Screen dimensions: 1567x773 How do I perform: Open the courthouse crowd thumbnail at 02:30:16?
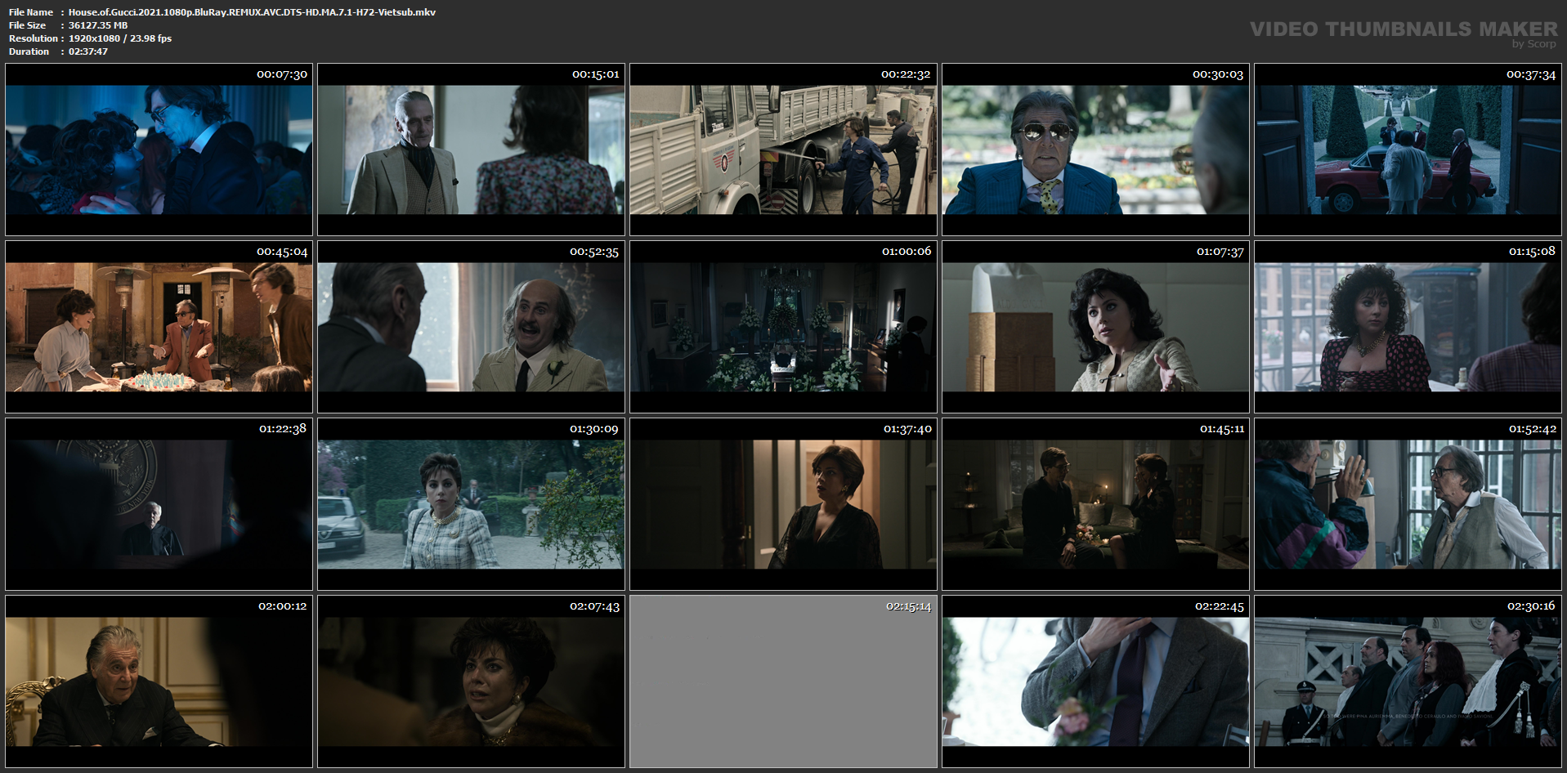[1408, 681]
